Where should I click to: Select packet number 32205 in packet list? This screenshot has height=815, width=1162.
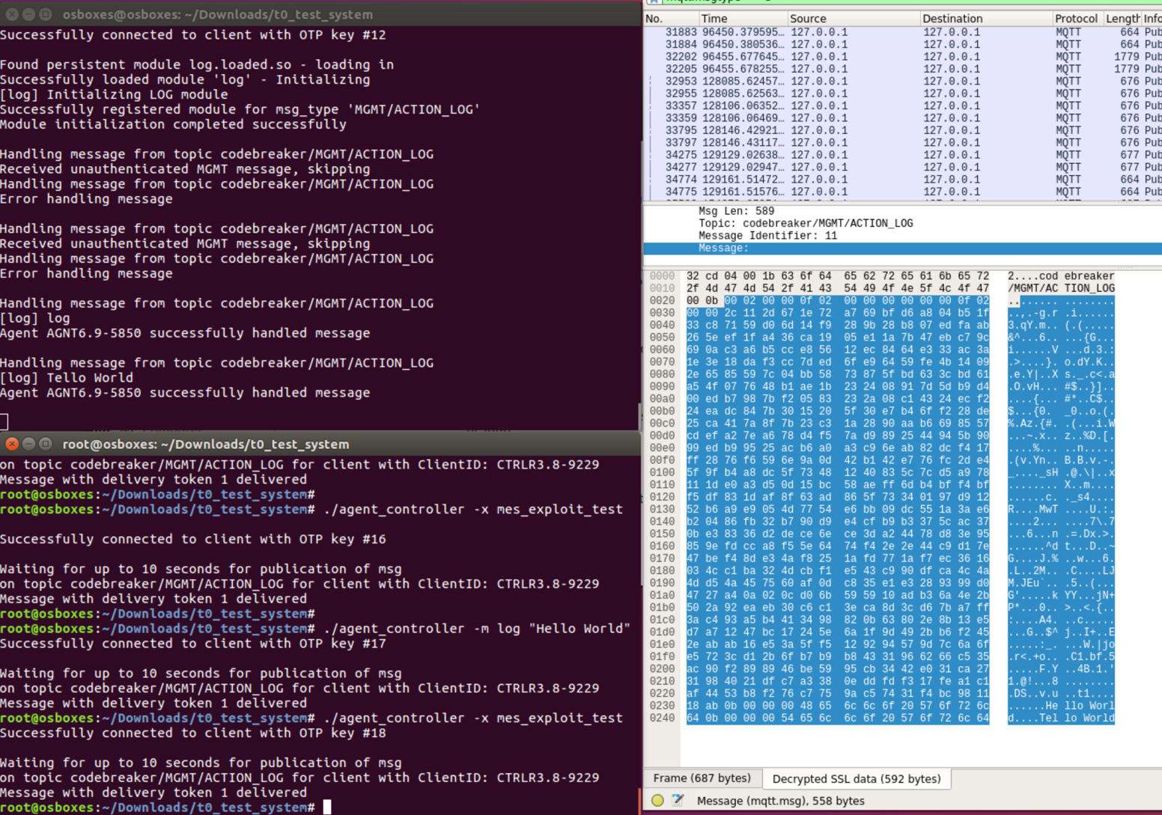click(903, 69)
